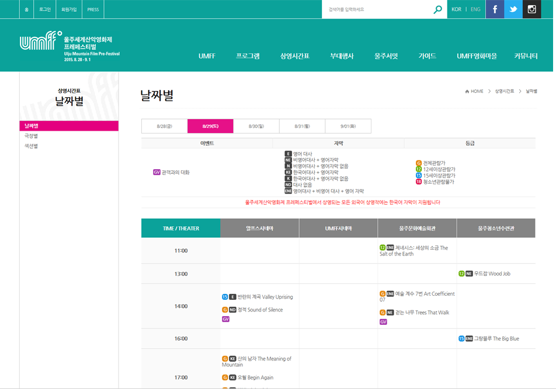Open the 상영시간표 main menu
Viewport: 556px width, 389px height.
coord(294,56)
